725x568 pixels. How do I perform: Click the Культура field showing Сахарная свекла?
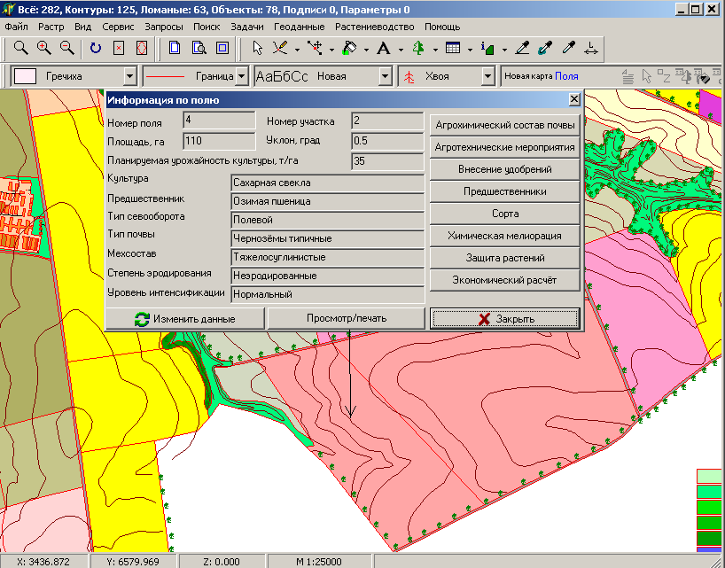(327, 182)
